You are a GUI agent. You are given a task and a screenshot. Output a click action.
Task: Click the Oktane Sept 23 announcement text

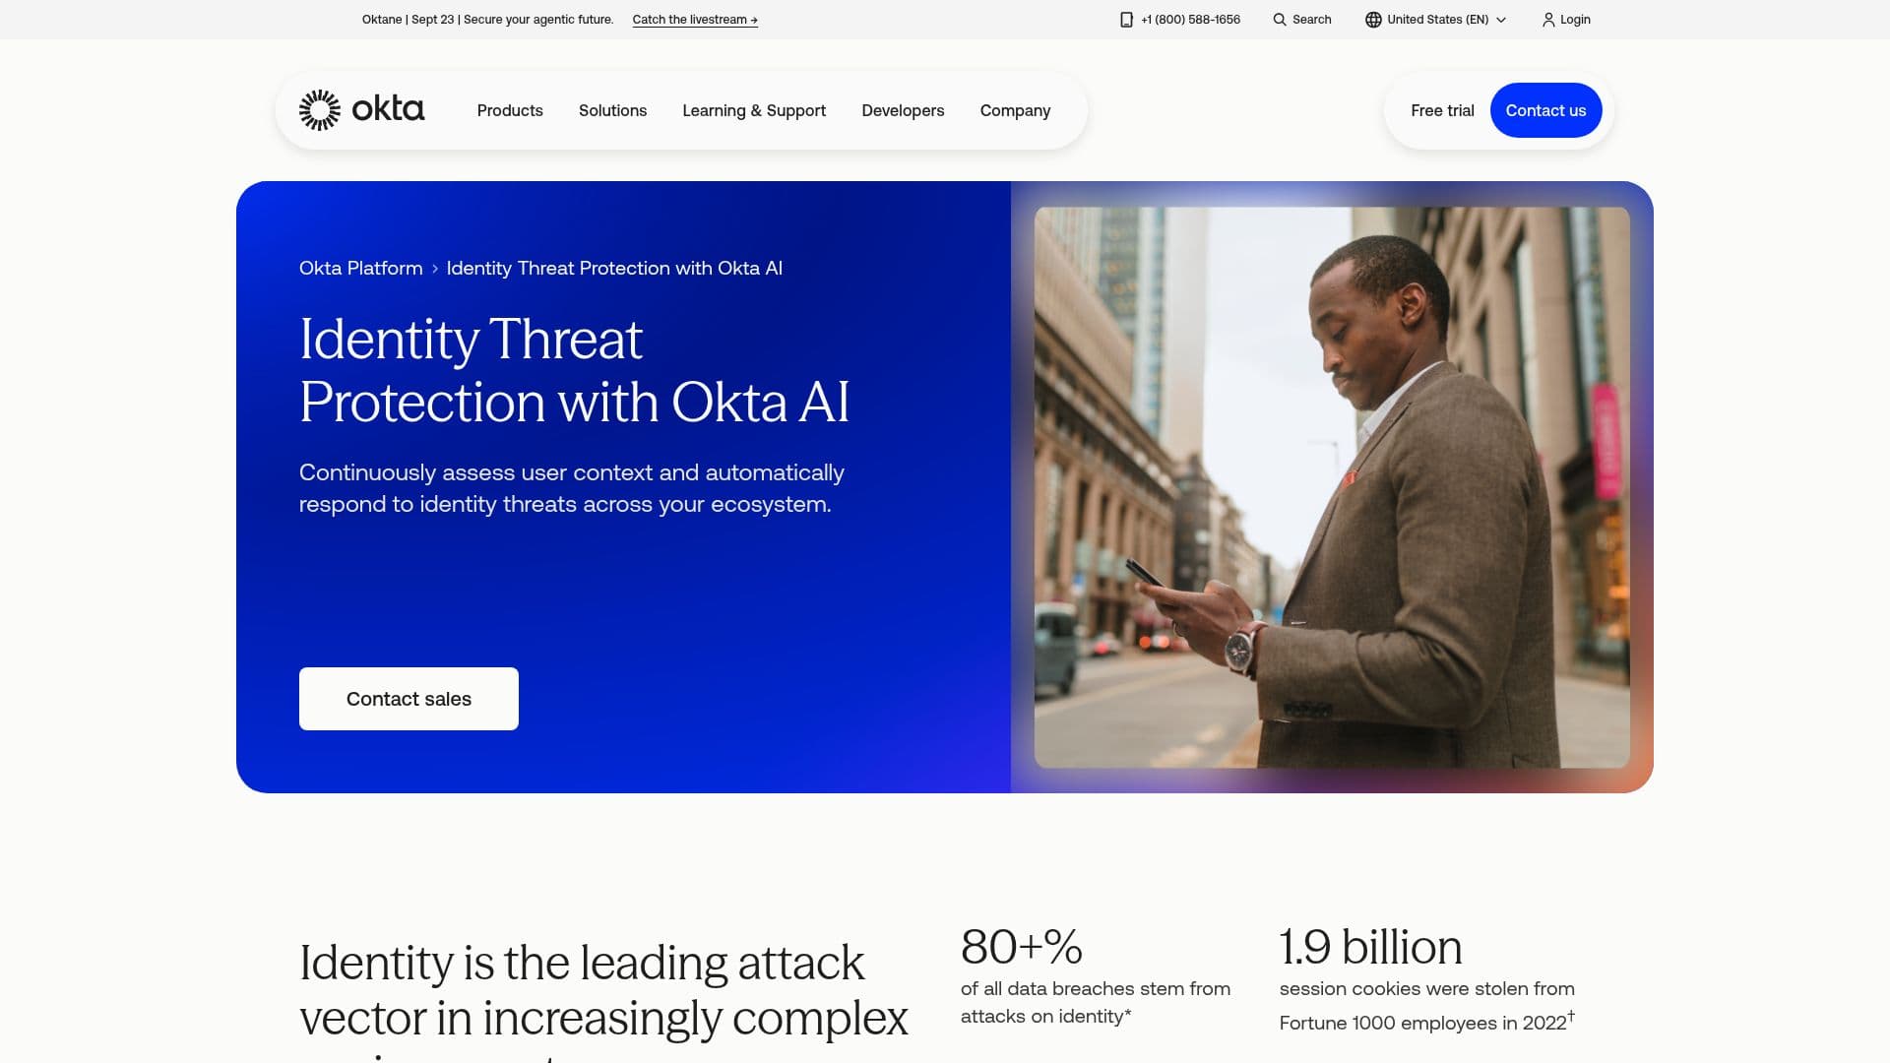coord(487,20)
